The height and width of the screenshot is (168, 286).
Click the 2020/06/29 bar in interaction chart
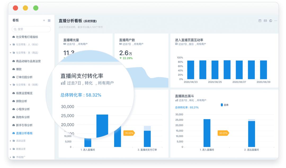point(263,70)
